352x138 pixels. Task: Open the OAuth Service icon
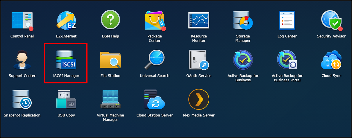pyautogui.click(x=199, y=60)
